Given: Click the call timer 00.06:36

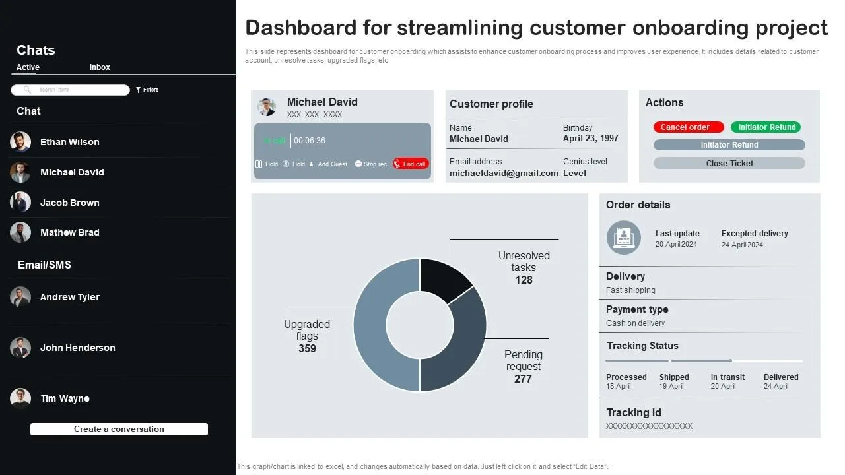Looking at the screenshot, I should pyautogui.click(x=310, y=141).
